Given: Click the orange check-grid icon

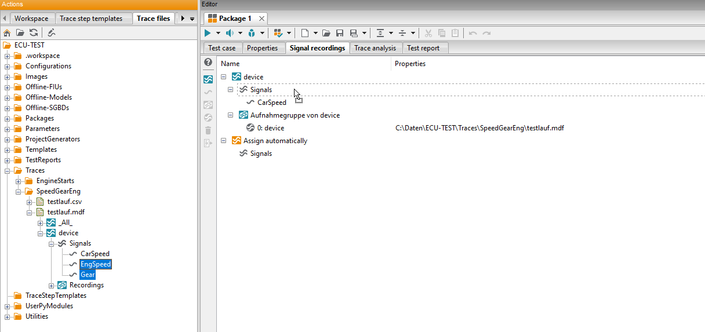Looking at the screenshot, I should coord(279,33).
